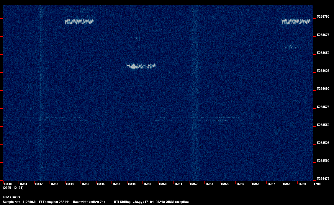Click the signal trace at 16:58 near 5288700
Viewport: 334px width, 205px height.
tap(296, 21)
